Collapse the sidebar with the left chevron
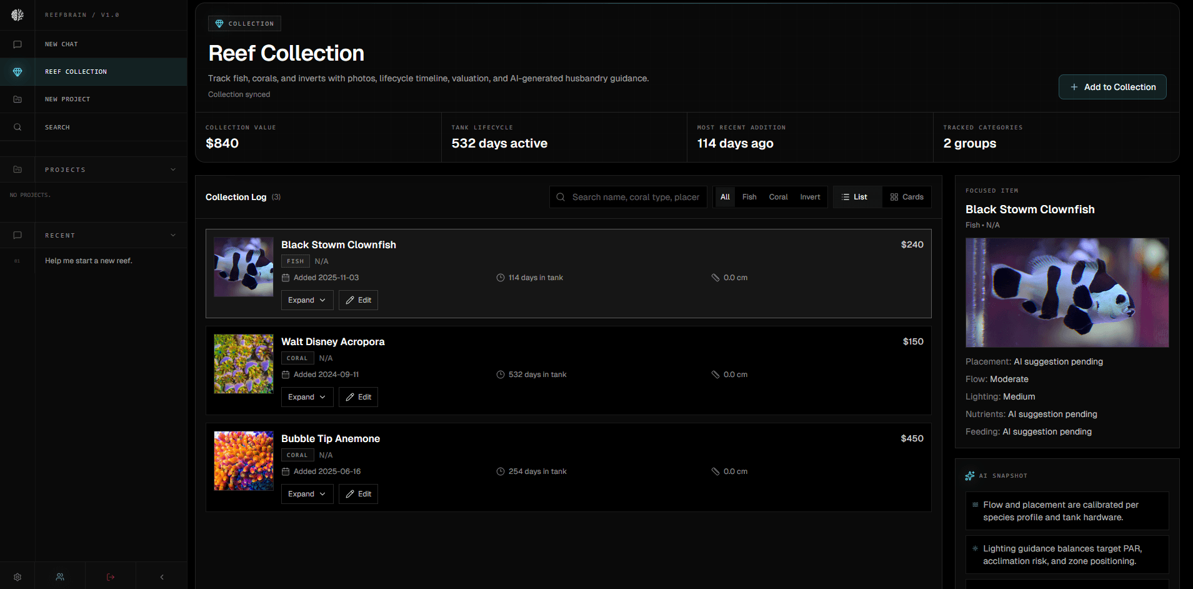The image size is (1193, 589). [x=161, y=576]
